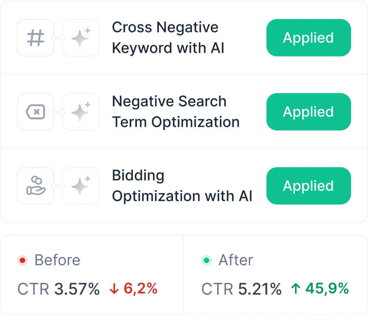Select the Before label

point(58,260)
